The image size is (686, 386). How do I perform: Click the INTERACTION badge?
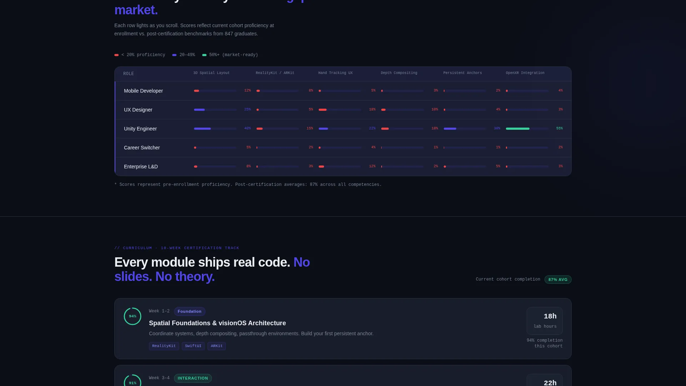(x=193, y=378)
